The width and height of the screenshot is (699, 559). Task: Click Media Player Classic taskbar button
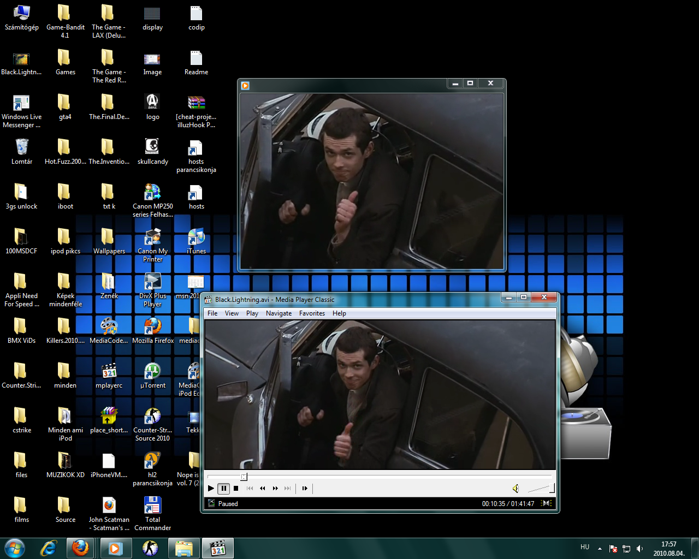[218, 548]
